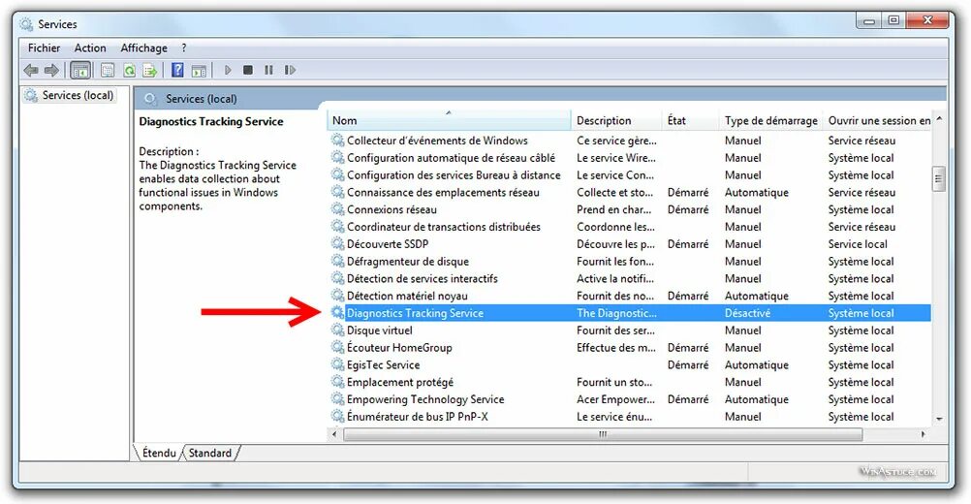Viewport: 971px width, 504px height.
Task: Toggle the show/hide action pane icon
Action: (199, 71)
